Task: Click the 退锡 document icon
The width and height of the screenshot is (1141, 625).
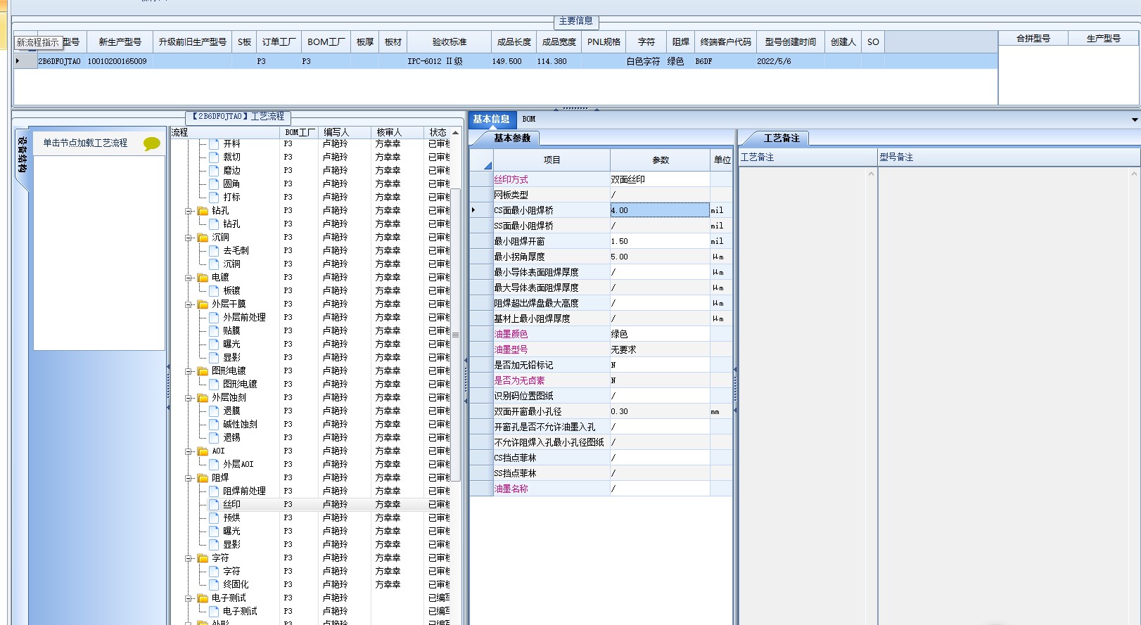Action: [x=214, y=437]
